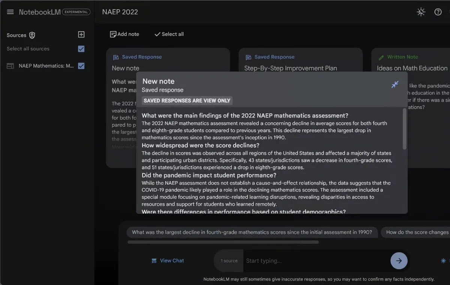Click Select all notes
Image resolution: width=450 pixels, height=285 pixels.
169,34
